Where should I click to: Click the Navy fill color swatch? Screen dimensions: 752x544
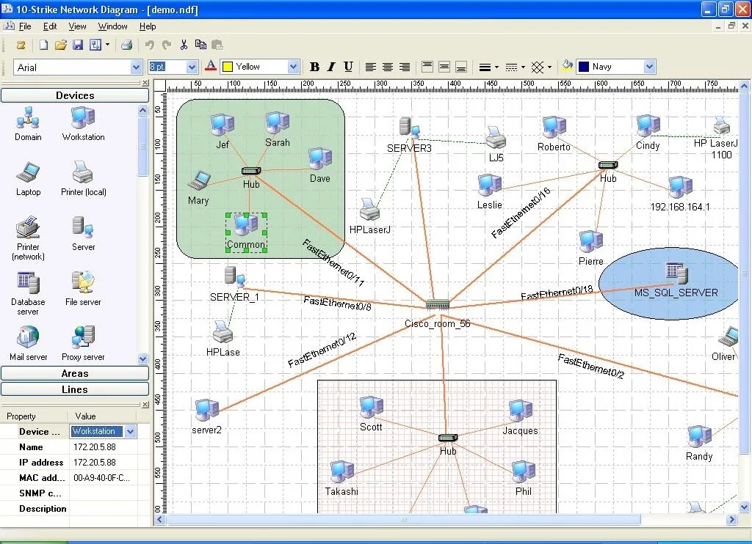[584, 67]
